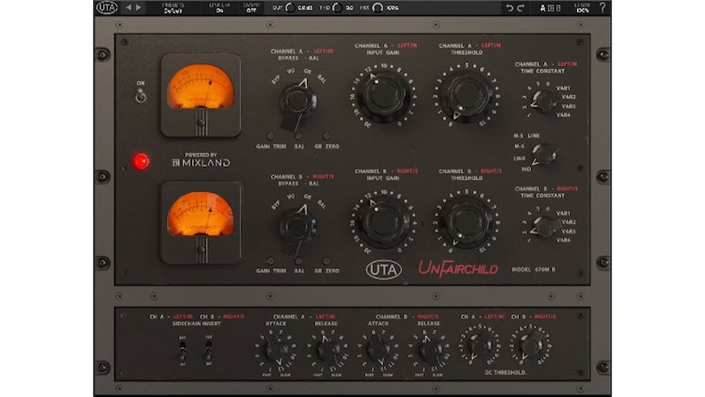The width and height of the screenshot is (705, 397).
Task: Toggle the link setting showing On in top bar
Action: tap(220, 8)
